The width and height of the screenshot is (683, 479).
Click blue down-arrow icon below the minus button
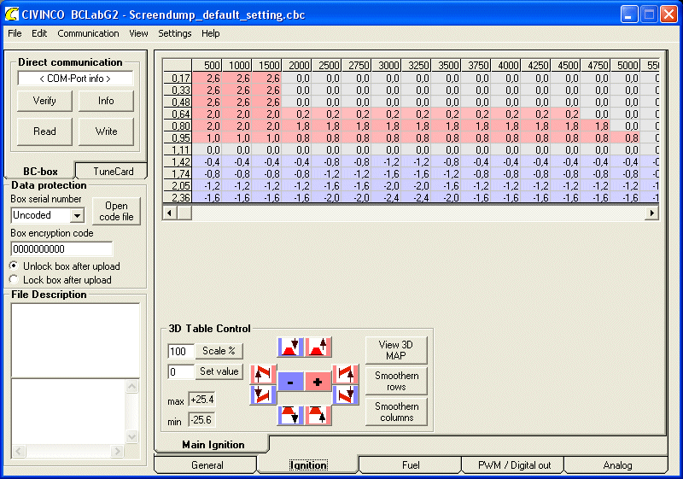[290, 415]
